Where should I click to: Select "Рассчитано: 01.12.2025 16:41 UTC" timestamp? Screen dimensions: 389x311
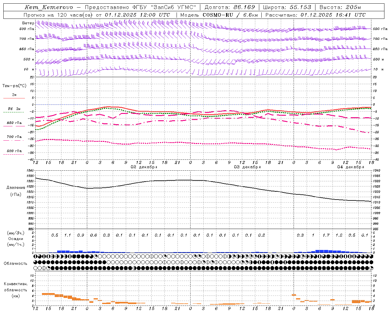315,15
